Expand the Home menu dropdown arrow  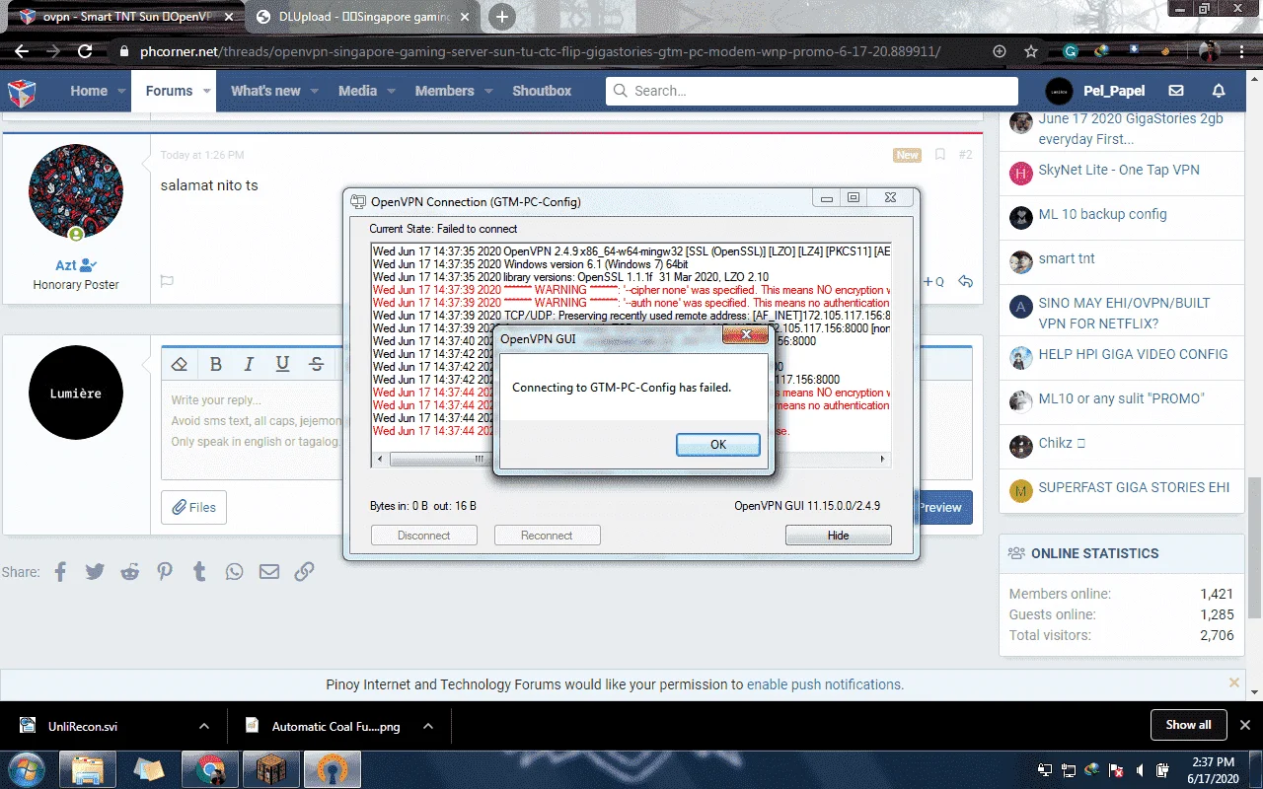(123, 91)
